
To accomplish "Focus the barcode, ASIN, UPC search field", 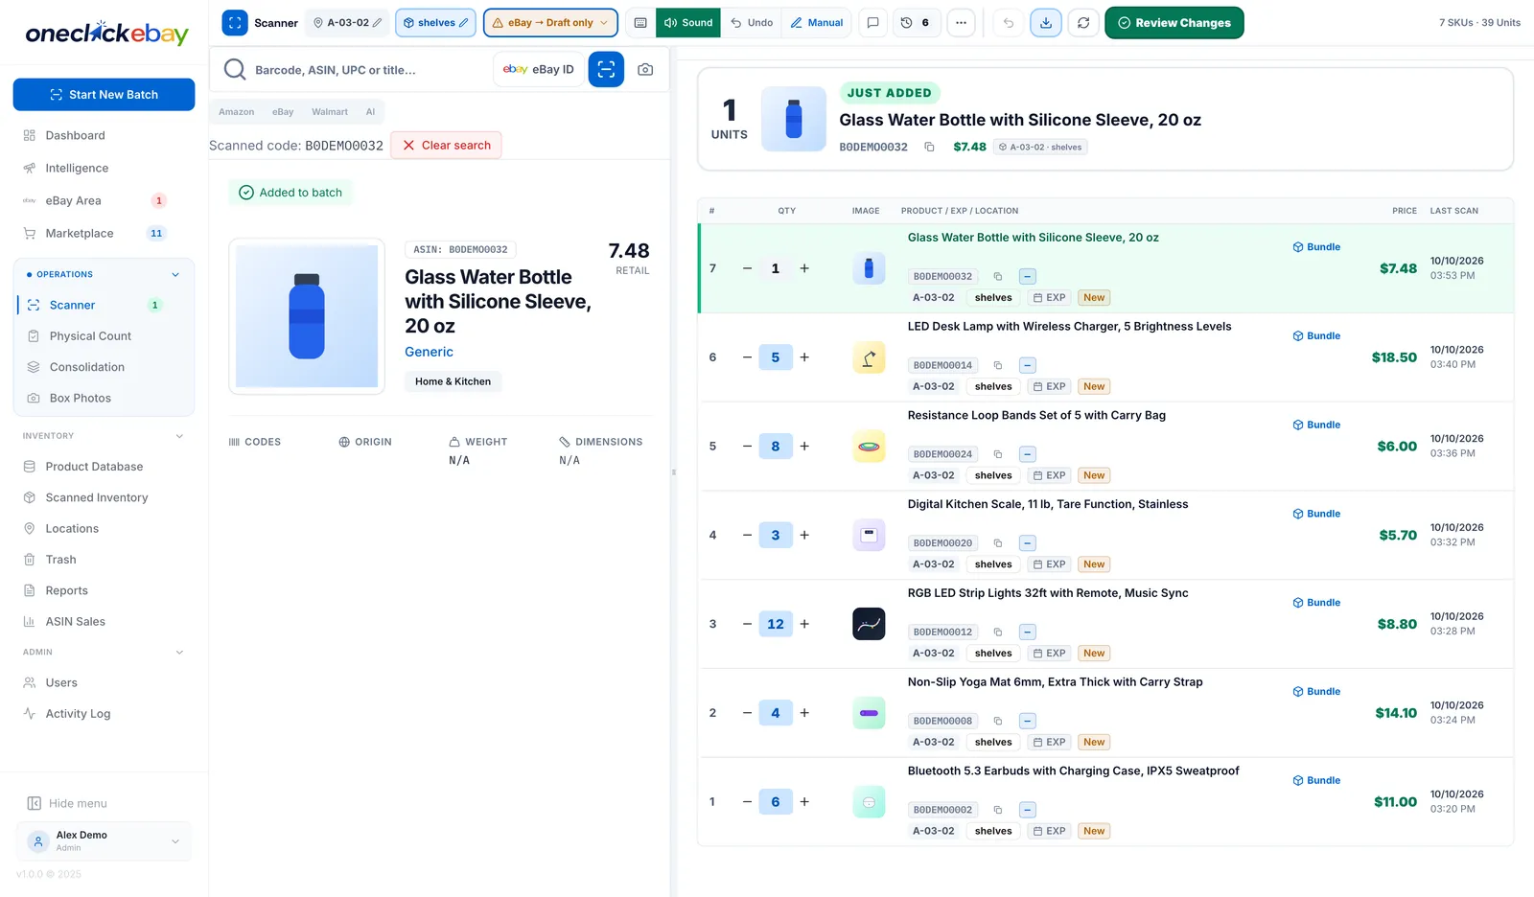I will pos(369,70).
